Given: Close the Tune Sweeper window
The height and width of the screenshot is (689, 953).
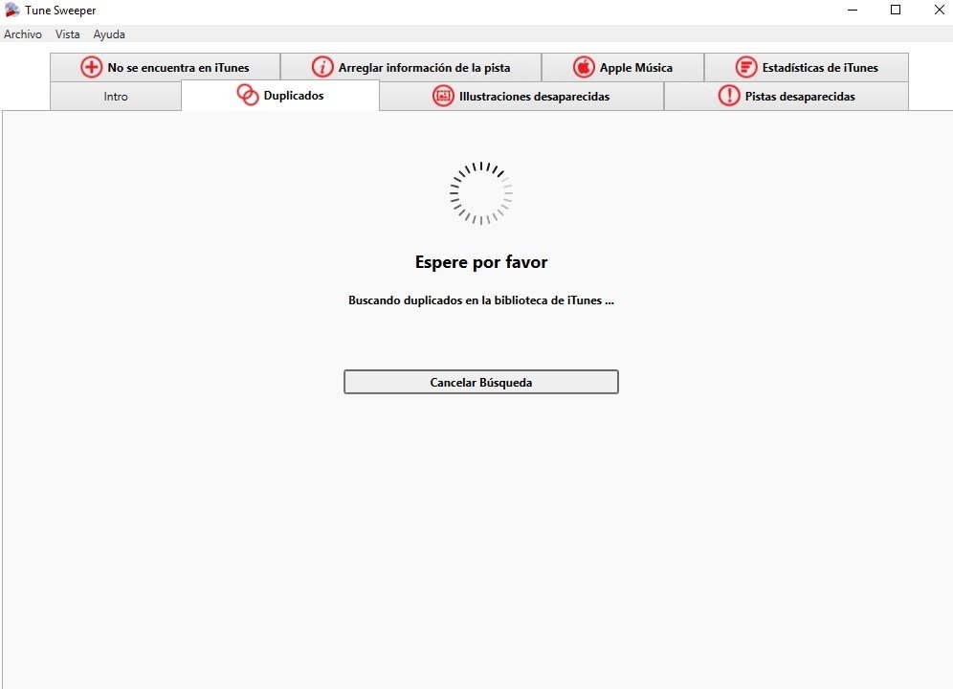Looking at the screenshot, I should click(x=939, y=10).
